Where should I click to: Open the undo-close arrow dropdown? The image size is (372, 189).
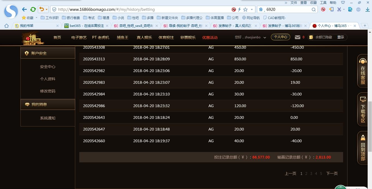point(47,10)
